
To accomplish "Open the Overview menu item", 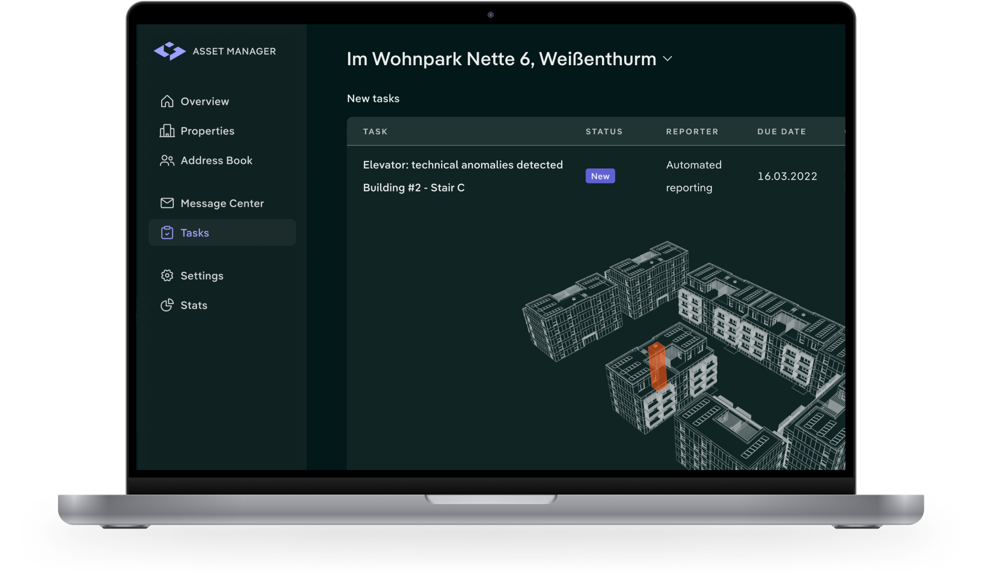I will [205, 101].
